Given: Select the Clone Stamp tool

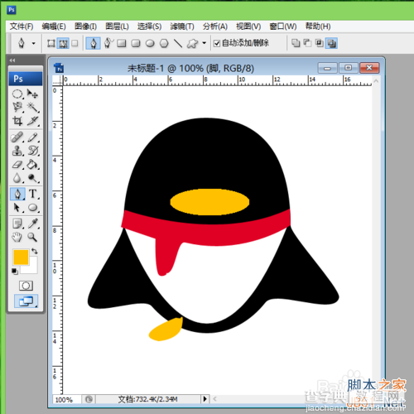Looking at the screenshot, I should point(17,151).
